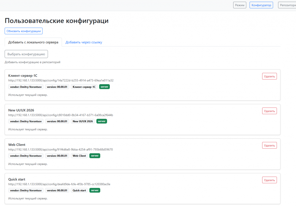Image resolution: width=296 pixels, height=206 pixels.
Task: Click the Клиент-сервер-1С config URL
Action: click(x=61, y=80)
